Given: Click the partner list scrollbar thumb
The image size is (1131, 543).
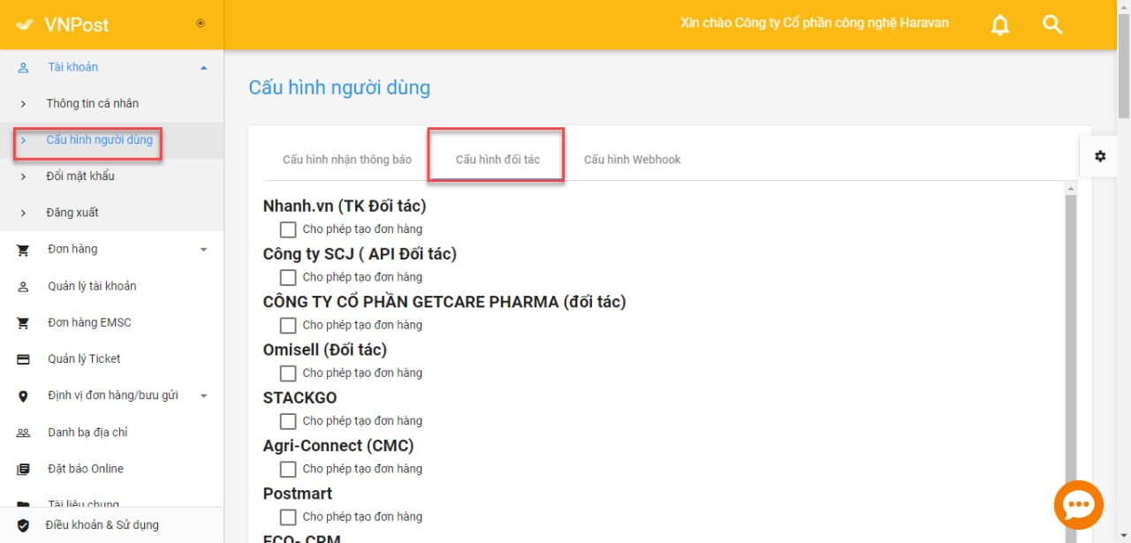Looking at the screenshot, I should tap(1071, 353).
